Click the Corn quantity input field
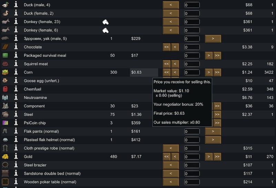Viewport: 276px width, 188px height. pyautogui.click(x=192, y=72)
